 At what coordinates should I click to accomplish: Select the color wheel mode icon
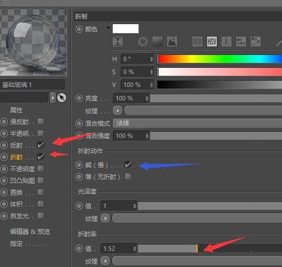[x=143, y=42]
